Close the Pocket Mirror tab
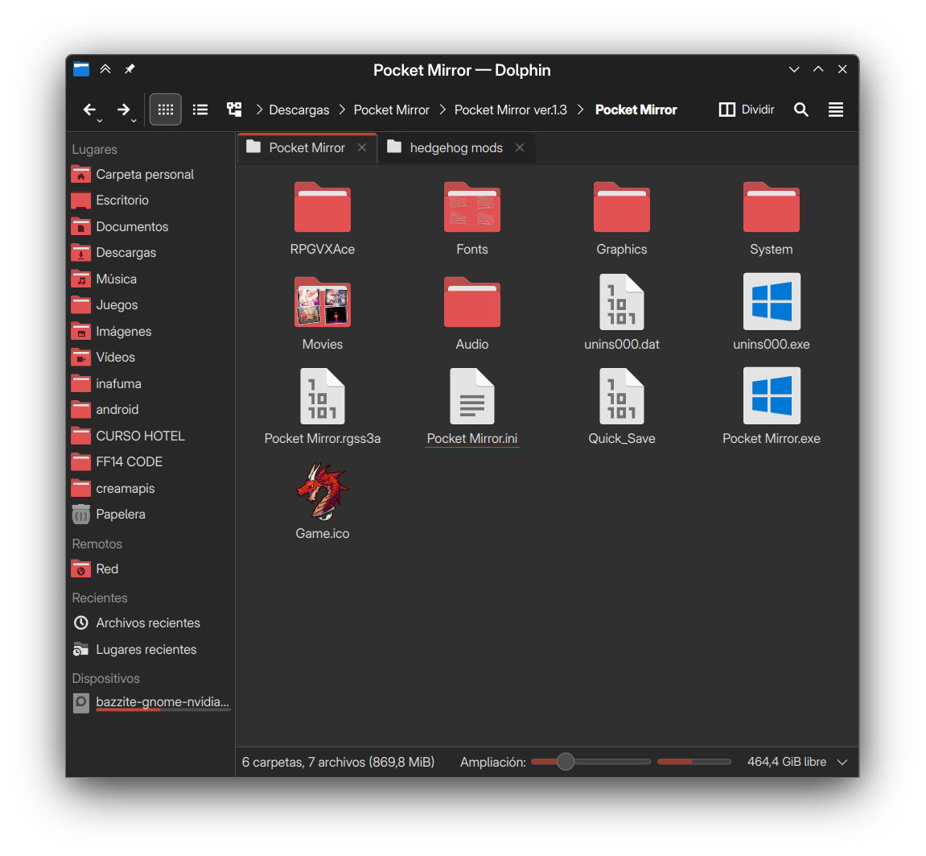The width and height of the screenshot is (926, 856). [x=362, y=148]
